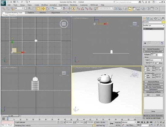Enable Near Attenuation Show checkbox
This screenshot has width=166, height=127.
145,70
